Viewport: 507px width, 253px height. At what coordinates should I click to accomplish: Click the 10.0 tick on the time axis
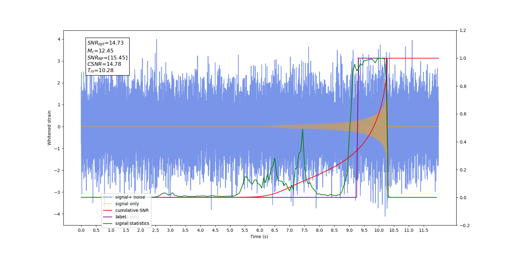coord(379,230)
